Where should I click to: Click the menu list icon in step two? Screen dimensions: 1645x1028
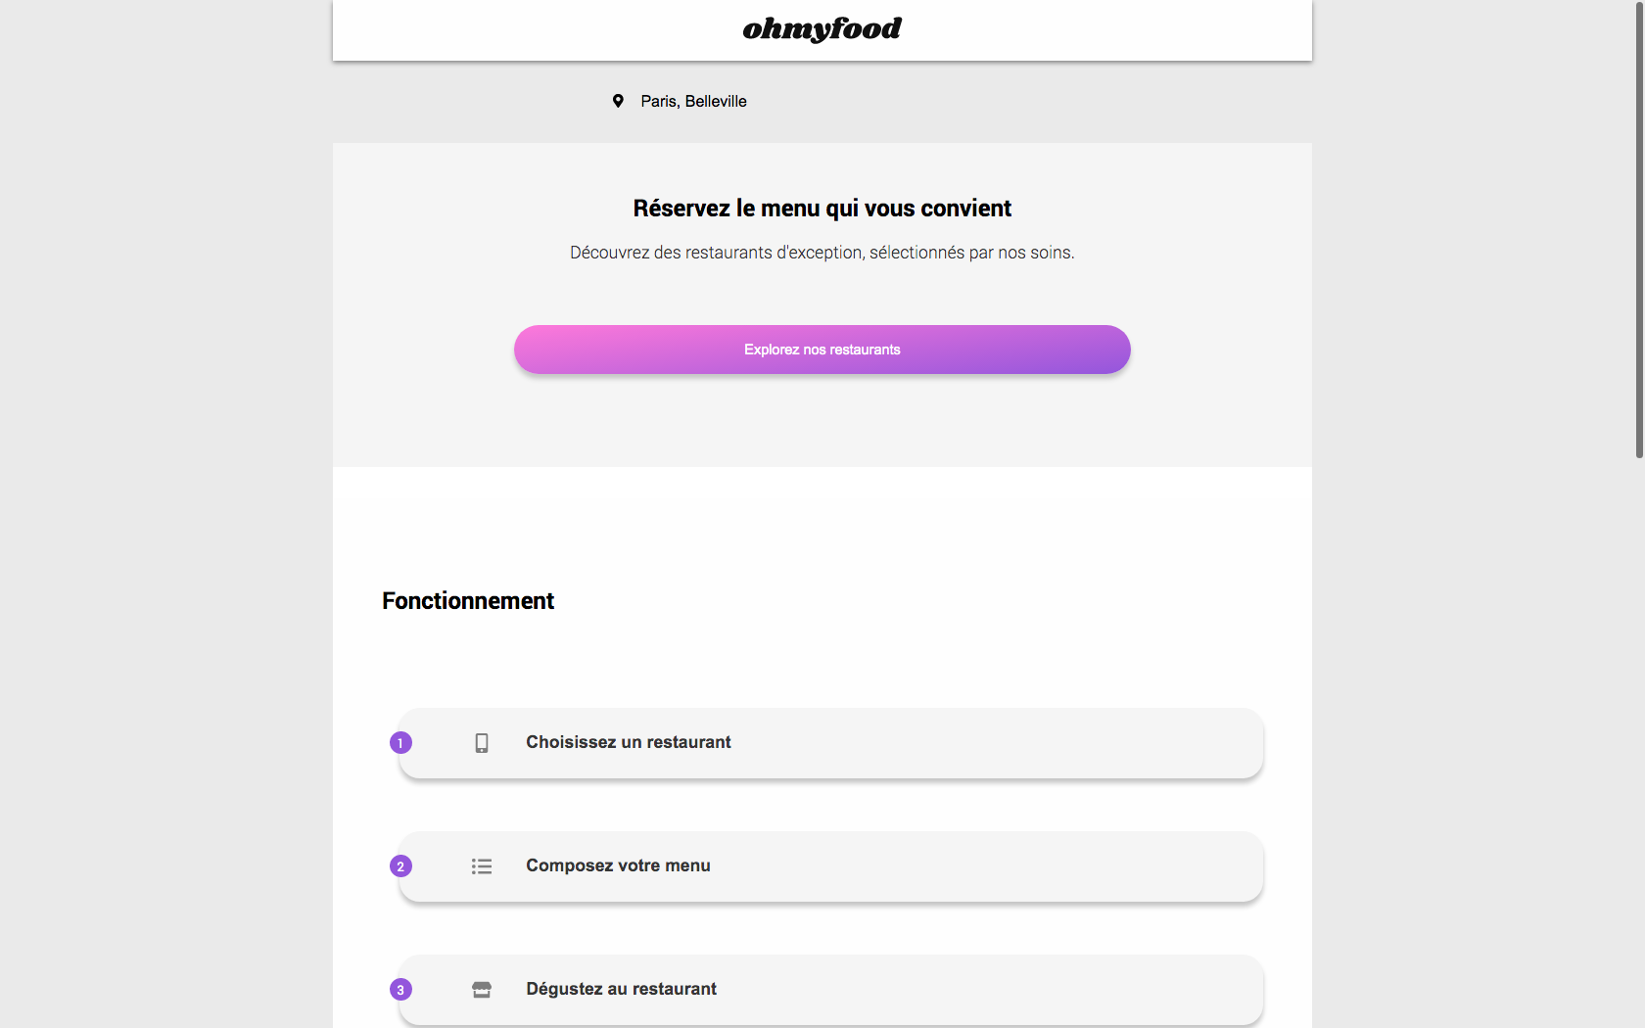481,865
